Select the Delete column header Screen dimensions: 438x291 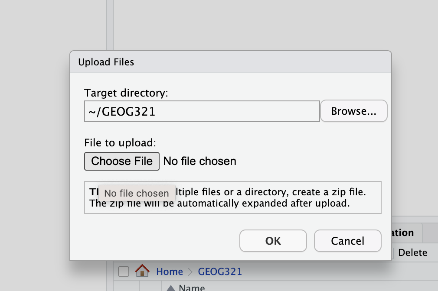(412, 252)
